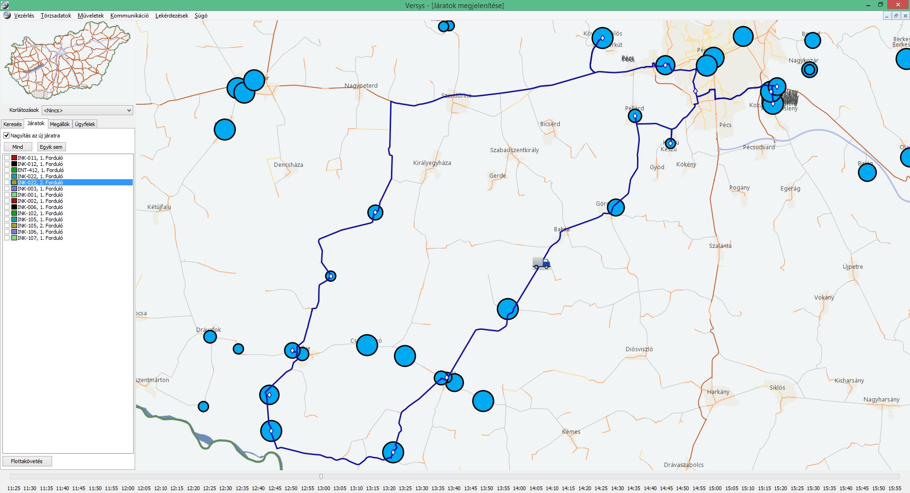Check the INK-003, 1. Forduló route
The width and height of the screenshot is (910, 493).
pos(7,189)
